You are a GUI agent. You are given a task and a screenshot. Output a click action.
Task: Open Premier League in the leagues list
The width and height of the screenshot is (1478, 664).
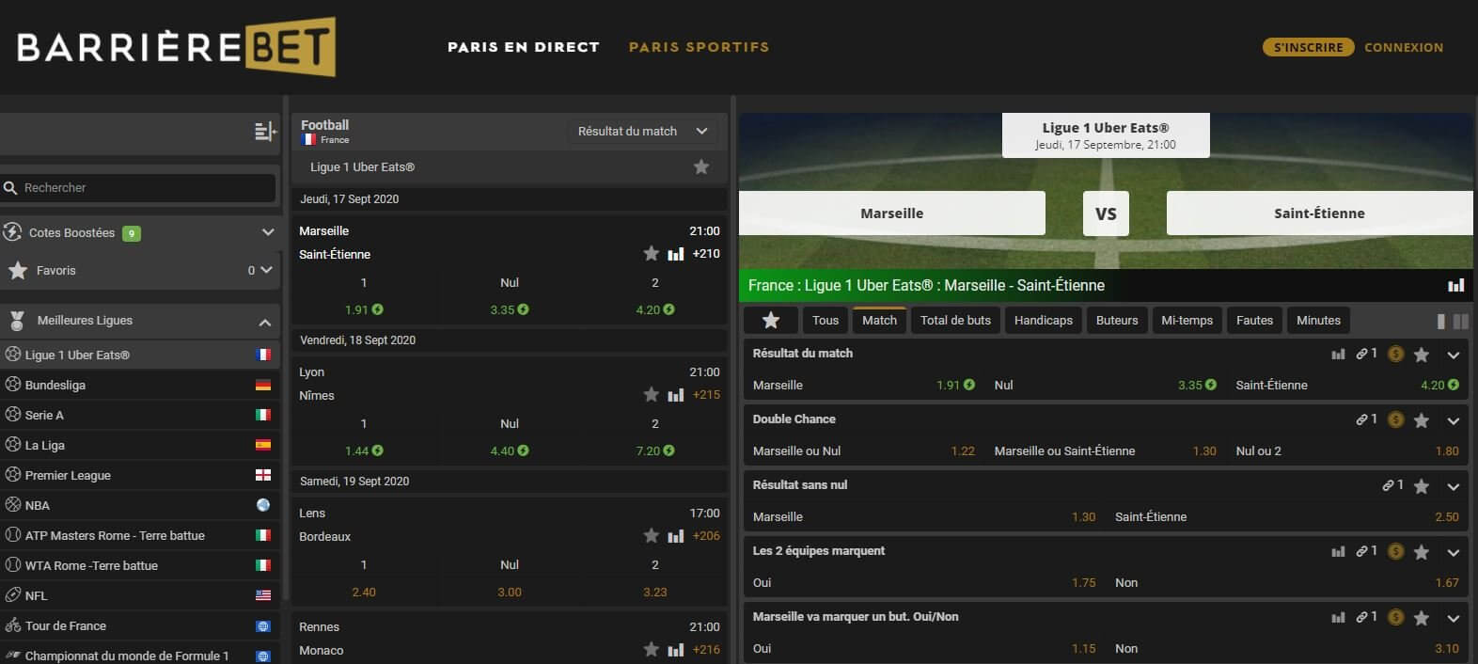139,475
